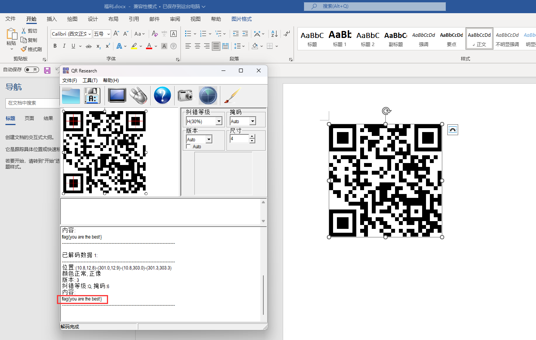Apply superscript formatting

click(x=108, y=46)
